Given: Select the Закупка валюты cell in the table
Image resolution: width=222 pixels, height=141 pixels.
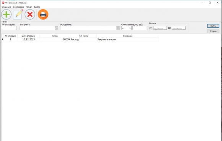Looking at the screenshot, I should (128, 39).
